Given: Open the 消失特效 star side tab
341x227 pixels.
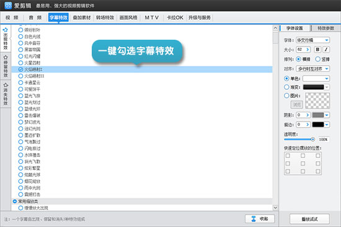Looking at the screenshot, I should (6, 94).
